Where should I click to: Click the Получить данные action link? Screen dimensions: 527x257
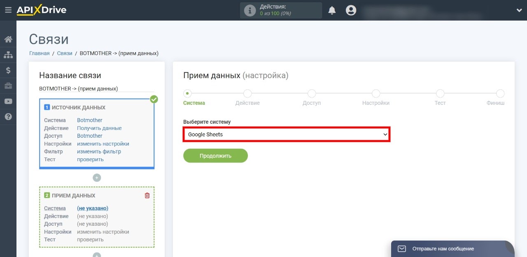tap(99, 128)
